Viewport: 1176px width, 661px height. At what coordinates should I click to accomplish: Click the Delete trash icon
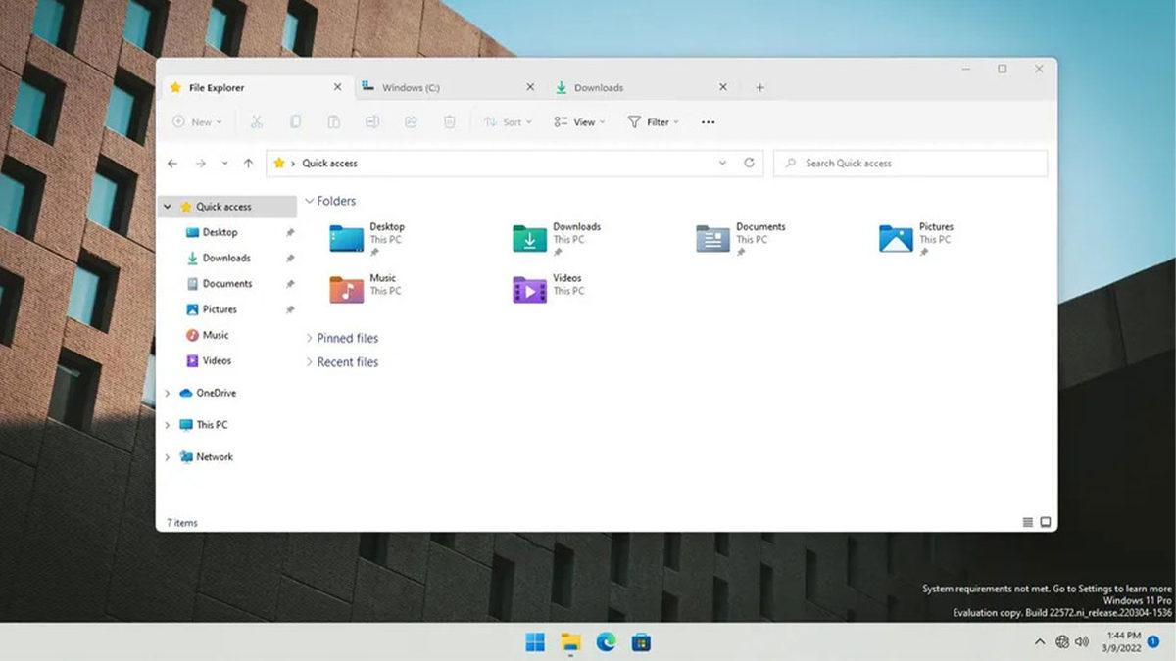click(449, 121)
